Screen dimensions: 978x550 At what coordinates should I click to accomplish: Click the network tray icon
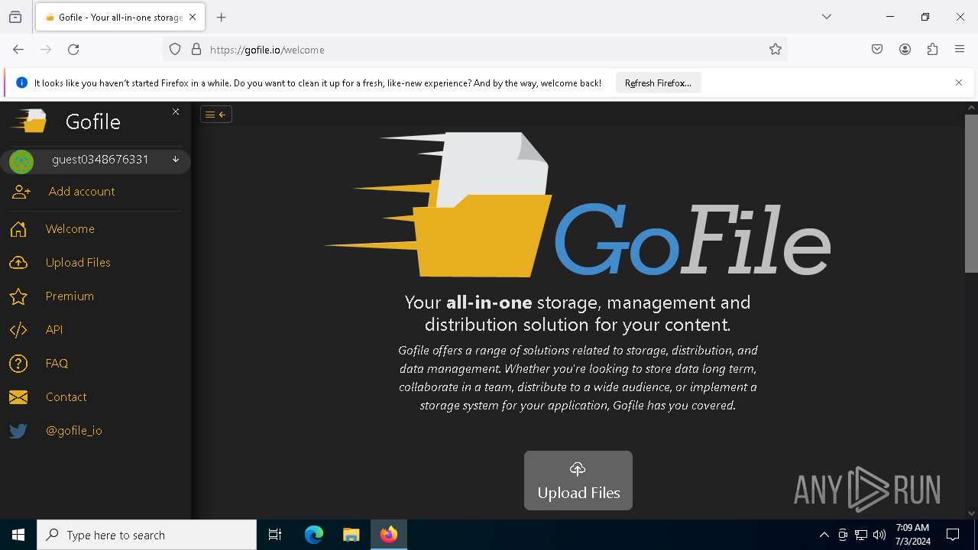tap(861, 535)
